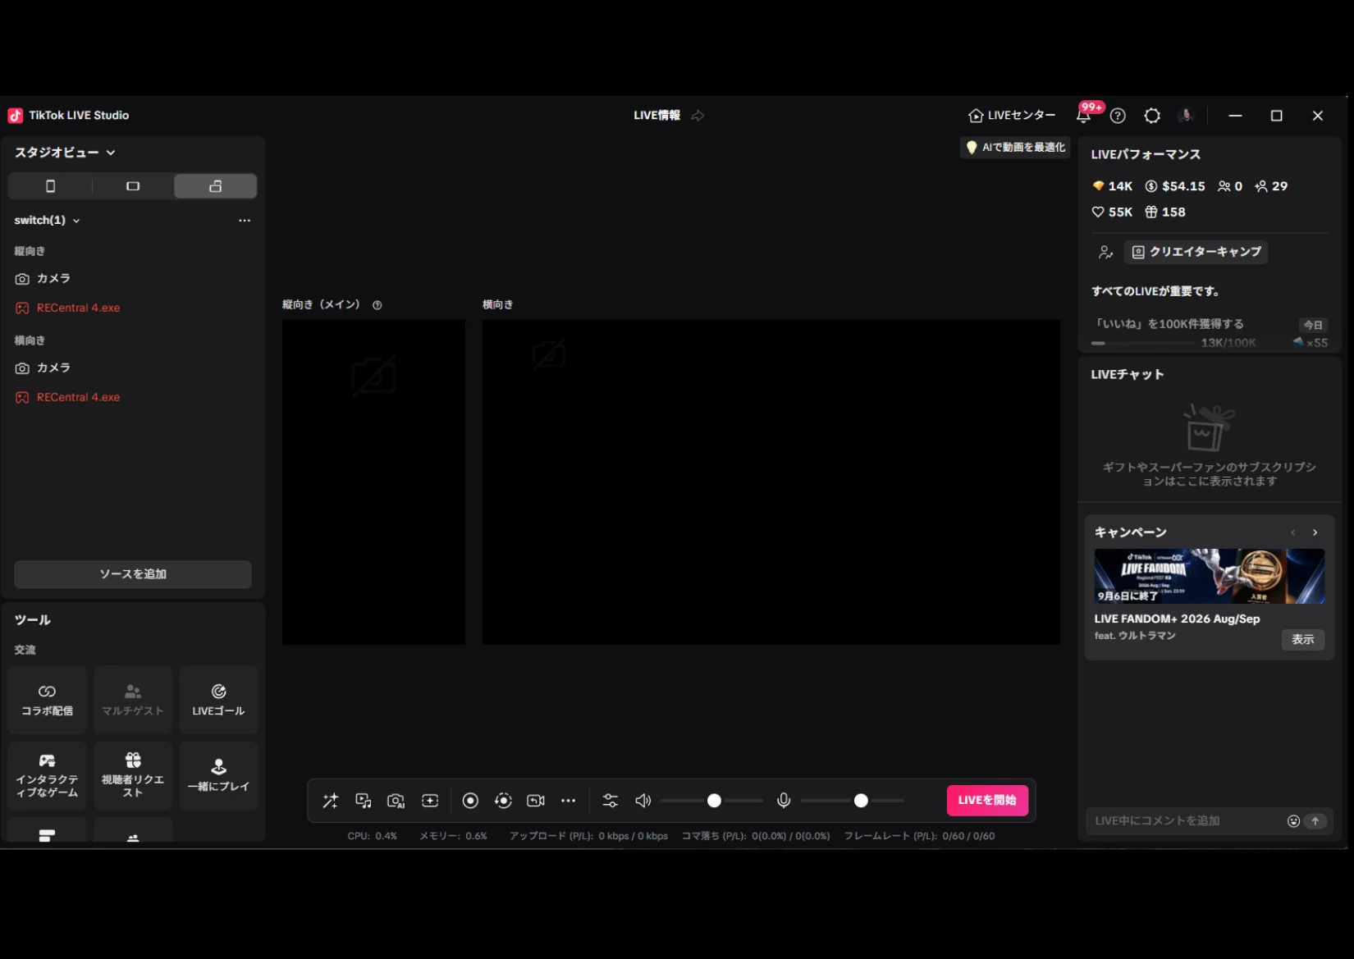Click the AIで動画を最適化 button
Screen dimensions: 1354x959
tap(1016, 148)
